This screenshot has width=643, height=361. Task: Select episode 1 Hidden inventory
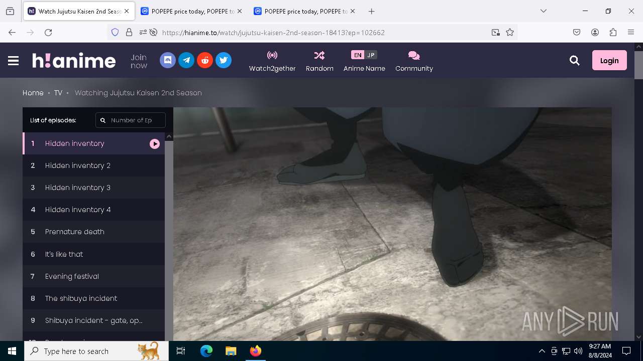93,143
